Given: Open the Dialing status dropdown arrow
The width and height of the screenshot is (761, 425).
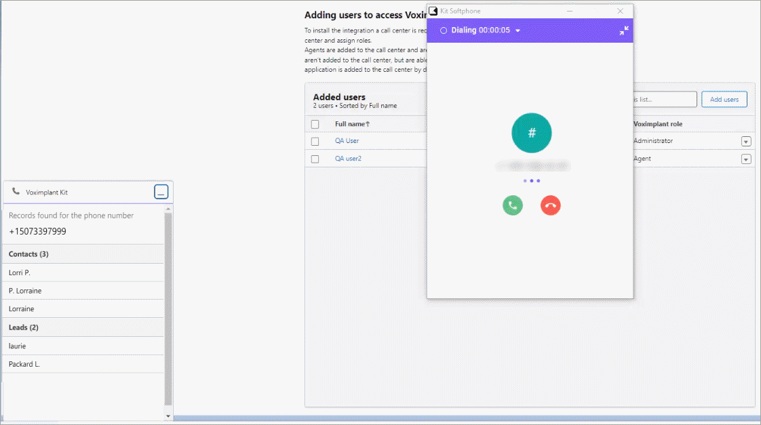Looking at the screenshot, I should 518,31.
